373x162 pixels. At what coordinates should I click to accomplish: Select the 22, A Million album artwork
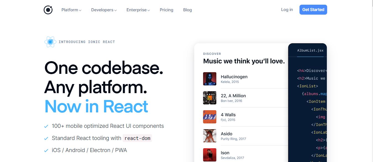tap(210, 98)
